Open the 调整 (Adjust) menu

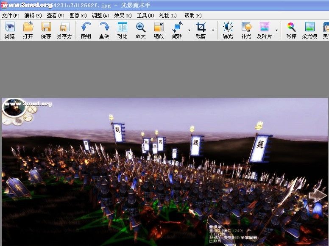click(x=100, y=16)
